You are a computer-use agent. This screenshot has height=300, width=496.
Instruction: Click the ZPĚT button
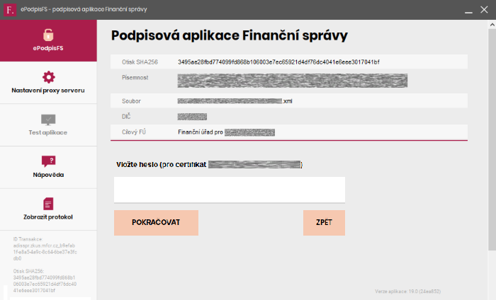click(x=324, y=223)
